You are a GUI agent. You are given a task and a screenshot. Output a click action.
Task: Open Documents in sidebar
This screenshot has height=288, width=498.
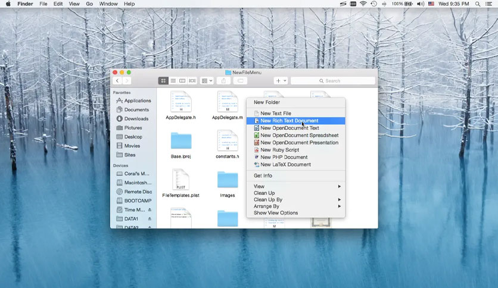pyautogui.click(x=133, y=109)
